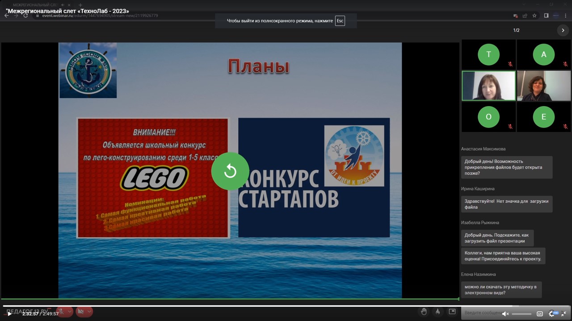Unmute the video volume speaker icon
The height and width of the screenshot is (321, 572).
tap(505, 314)
